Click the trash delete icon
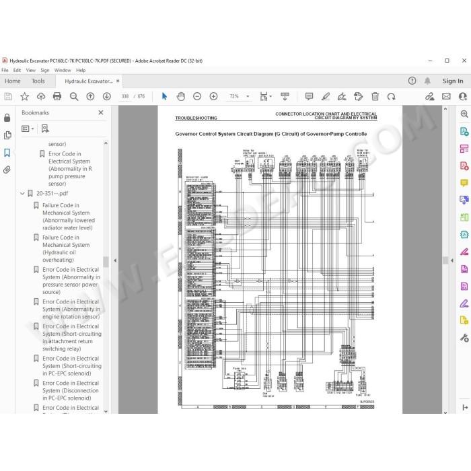The width and height of the screenshot is (471, 471). point(375,96)
